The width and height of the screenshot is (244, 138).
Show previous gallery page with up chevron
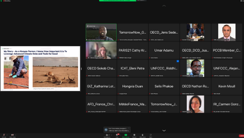tap(164, 6)
